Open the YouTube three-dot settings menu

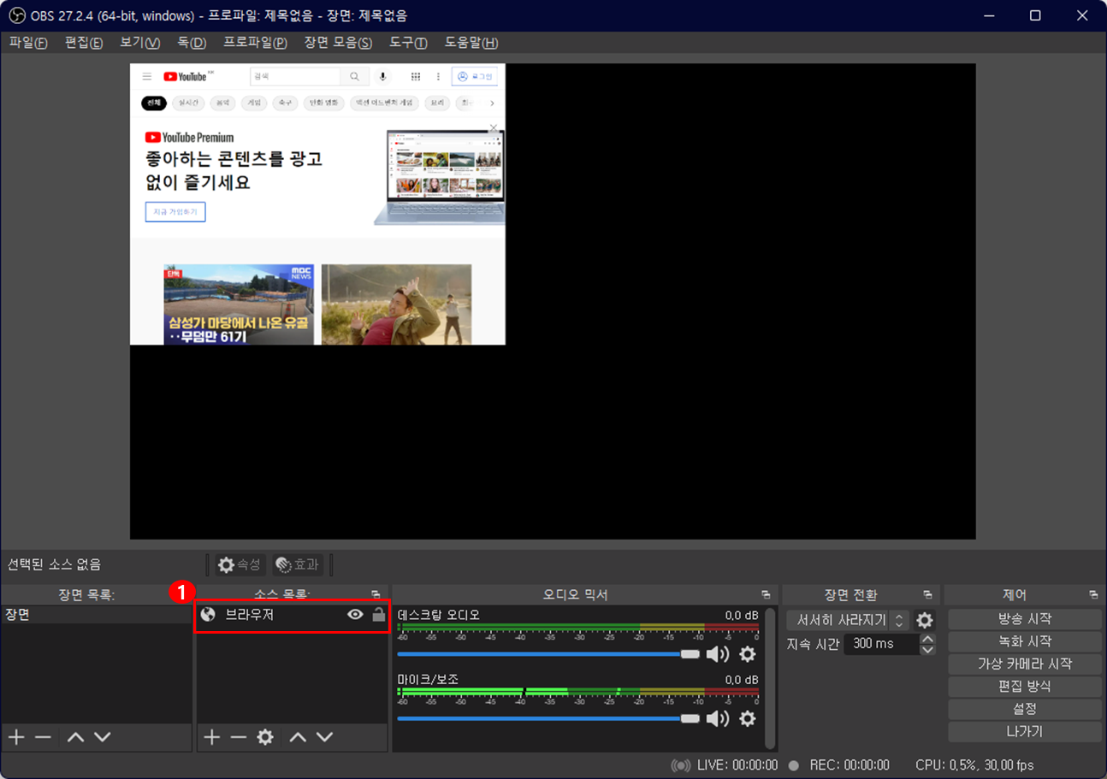[439, 77]
